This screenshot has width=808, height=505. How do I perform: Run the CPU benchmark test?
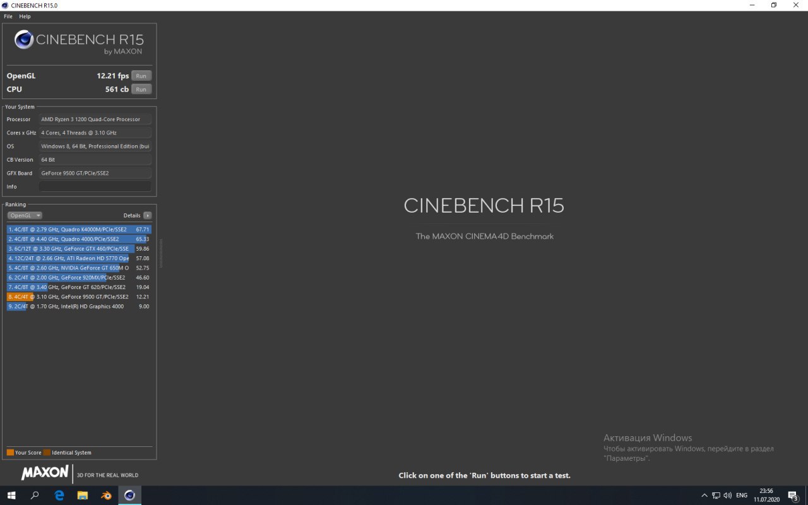point(141,89)
